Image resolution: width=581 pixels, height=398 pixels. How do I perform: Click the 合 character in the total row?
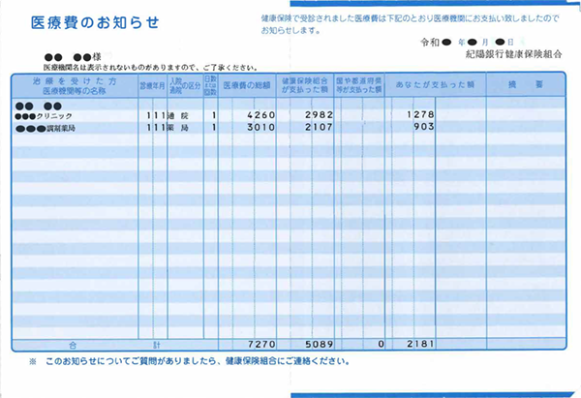coord(73,346)
